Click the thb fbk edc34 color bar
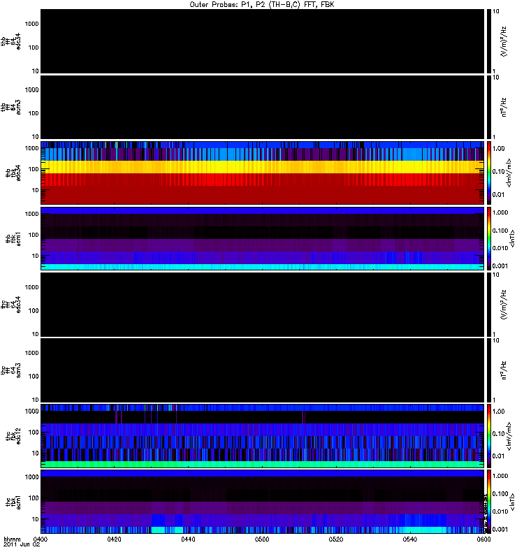The image size is (524, 559). point(490,172)
